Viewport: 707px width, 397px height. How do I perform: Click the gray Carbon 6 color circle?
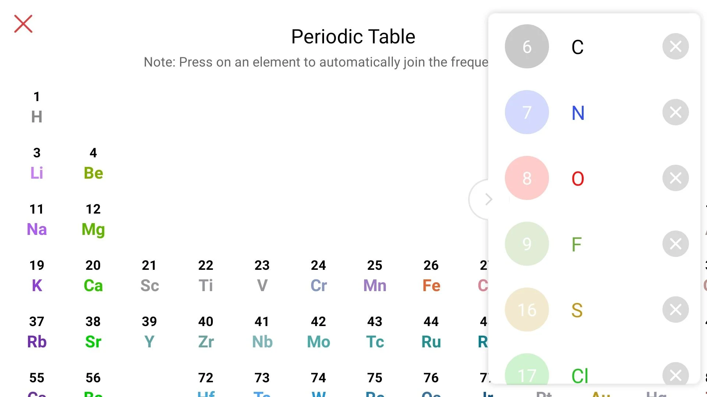coord(527,47)
